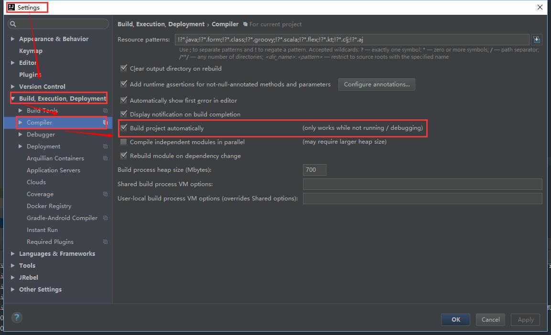Viewport: 551px width, 335px height.
Task: Open the help question mark icon
Action: click(17, 317)
